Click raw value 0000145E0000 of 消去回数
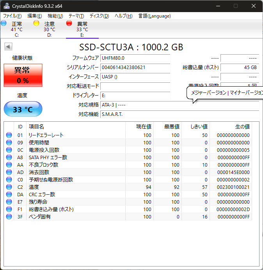The width and height of the screenshot is (263, 270). tap(233, 172)
